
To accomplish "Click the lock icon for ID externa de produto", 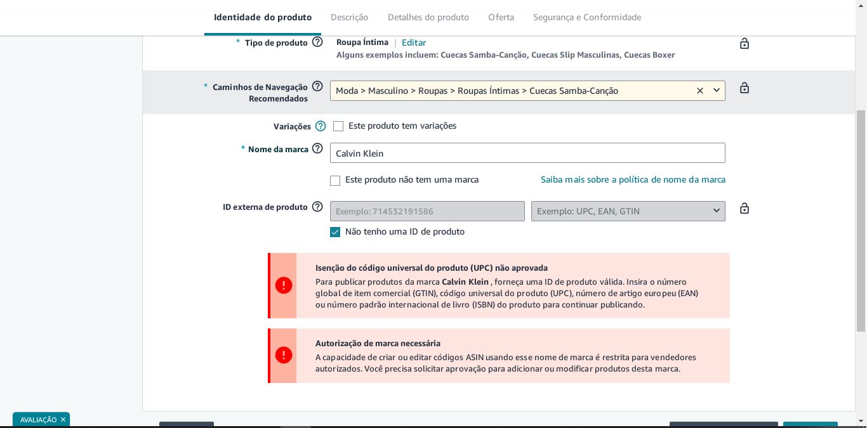I will tap(745, 209).
